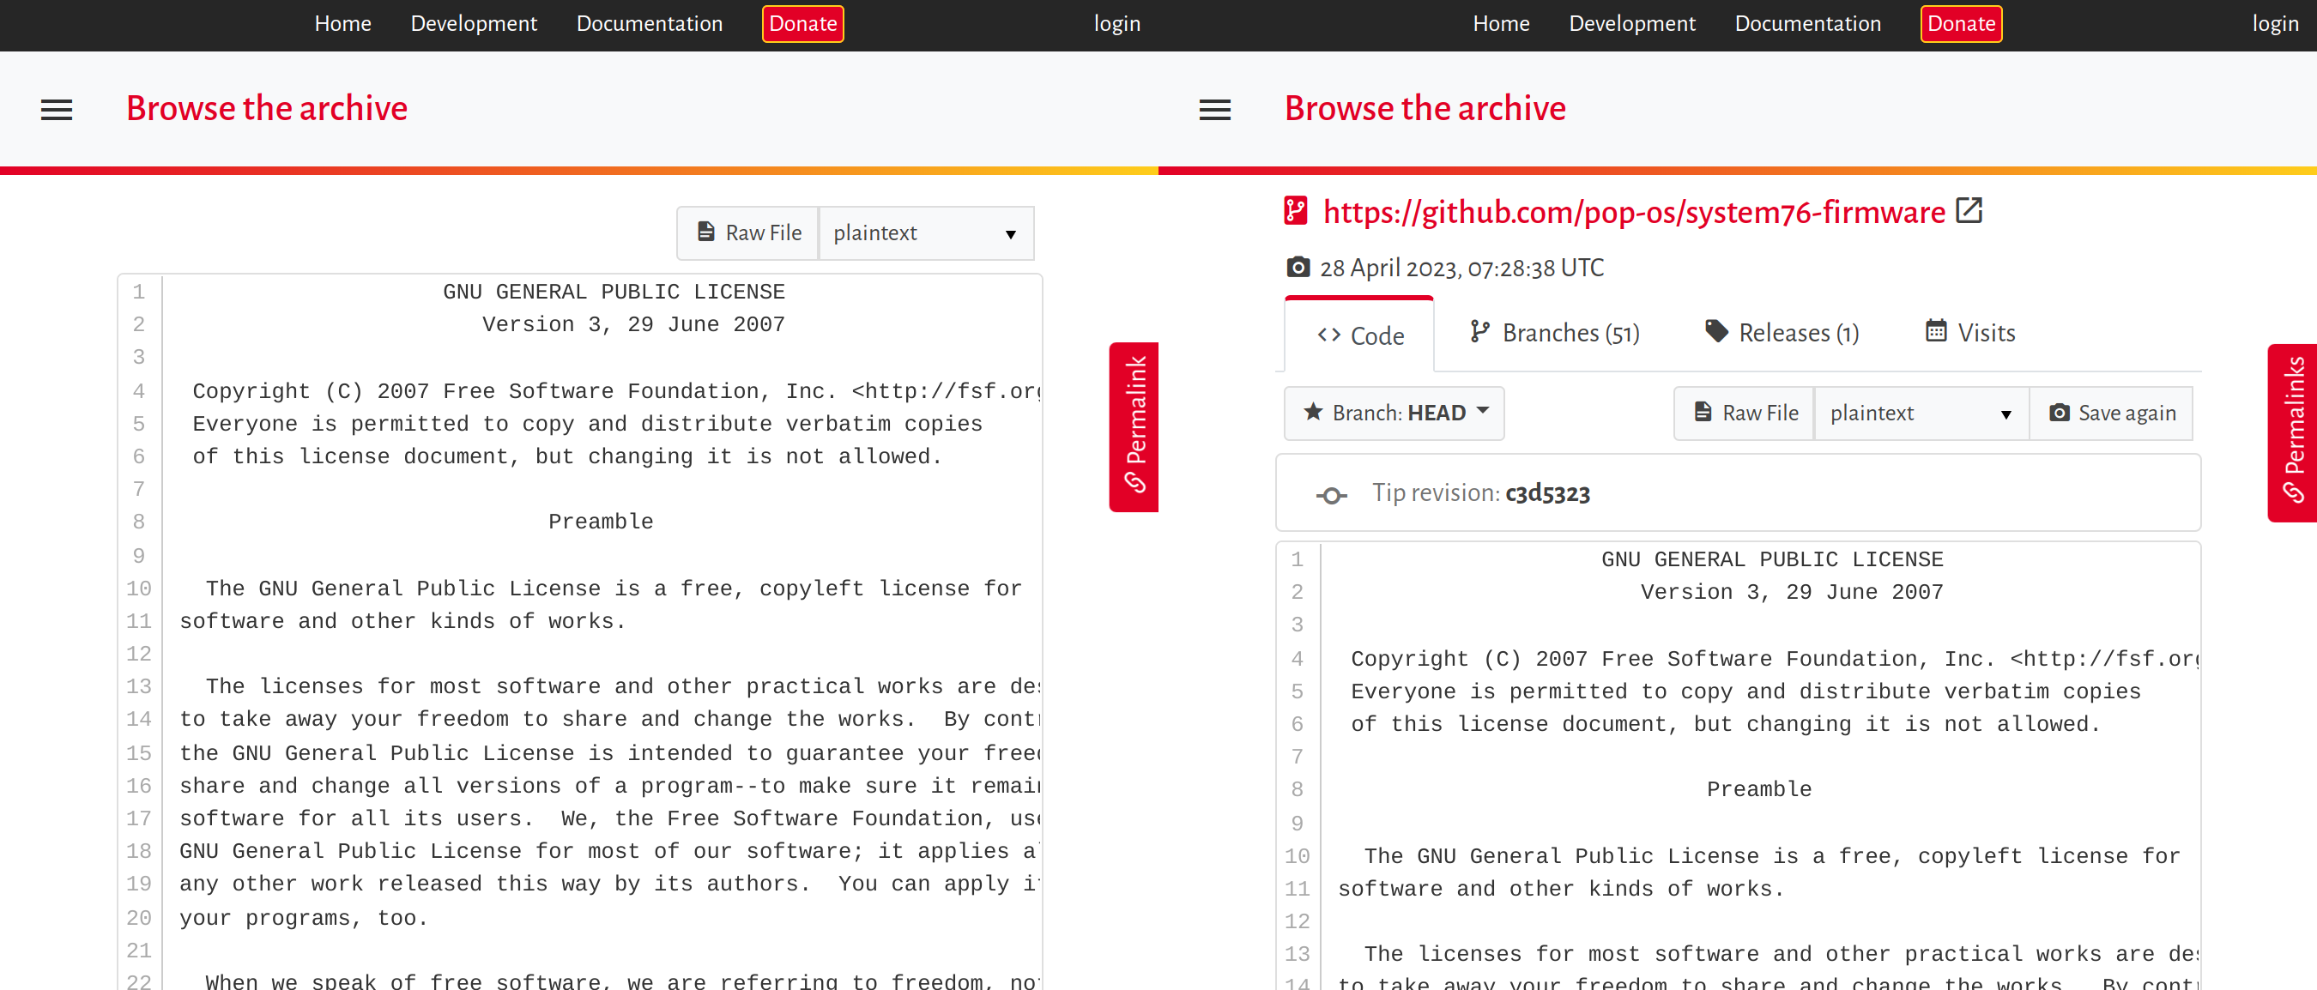2317x990 pixels.
Task: Open hamburger menu in right page
Action: (1215, 110)
